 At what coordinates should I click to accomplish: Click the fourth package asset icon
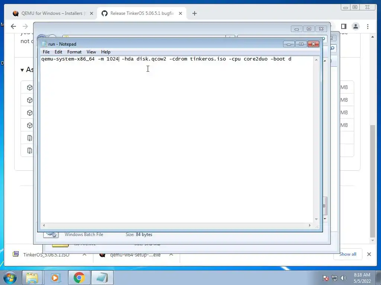point(30,125)
